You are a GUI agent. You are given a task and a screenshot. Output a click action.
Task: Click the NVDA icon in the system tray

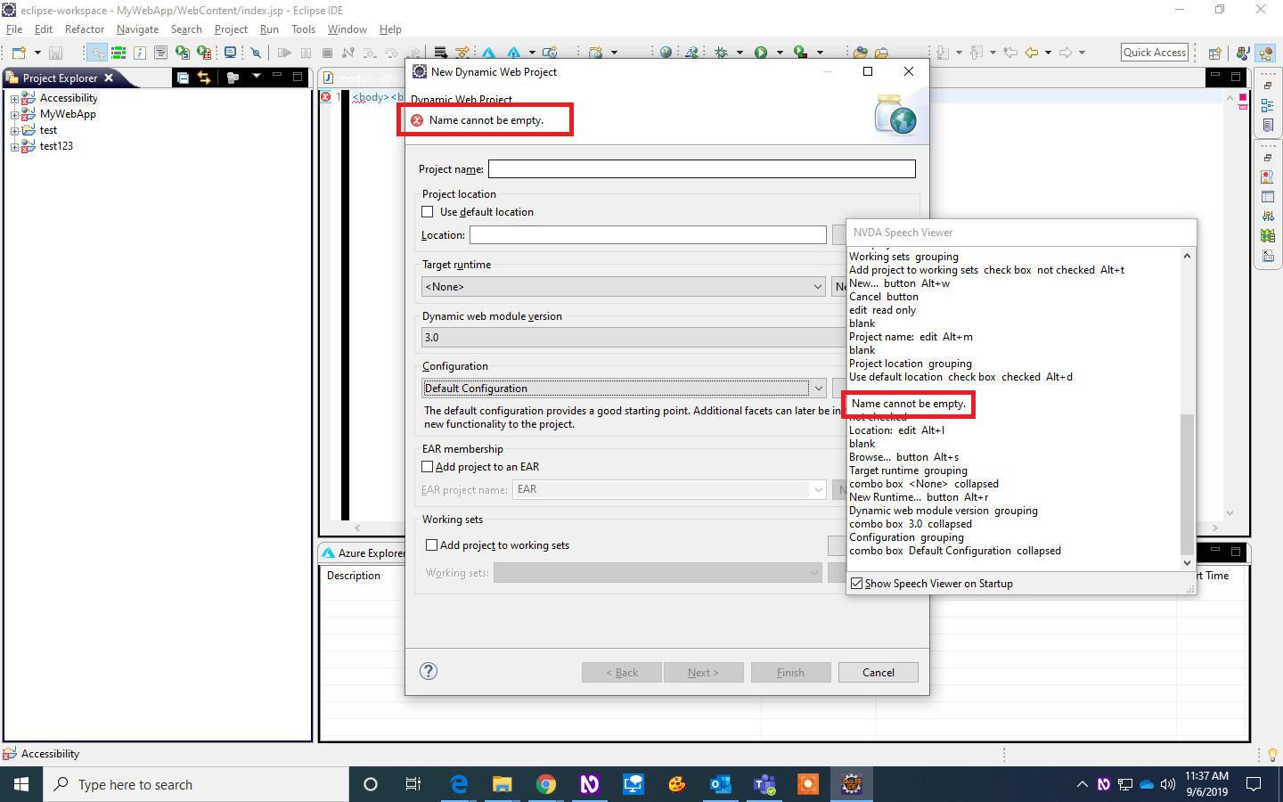(1103, 784)
